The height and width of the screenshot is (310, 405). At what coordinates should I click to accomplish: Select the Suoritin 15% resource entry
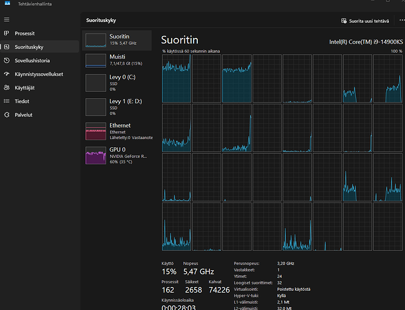pos(117,40)
